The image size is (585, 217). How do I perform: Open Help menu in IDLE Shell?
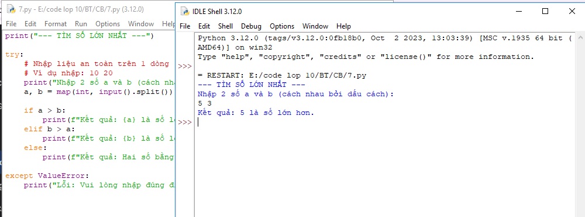coord(343,26)
